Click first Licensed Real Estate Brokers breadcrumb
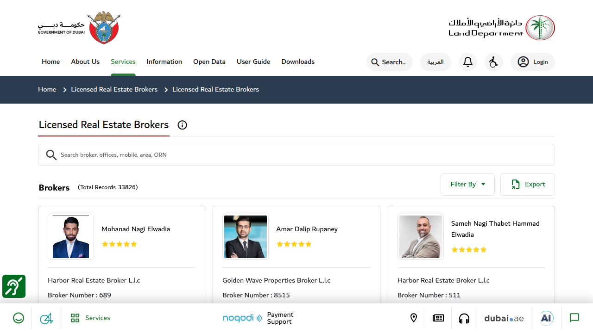 point(114,89)
